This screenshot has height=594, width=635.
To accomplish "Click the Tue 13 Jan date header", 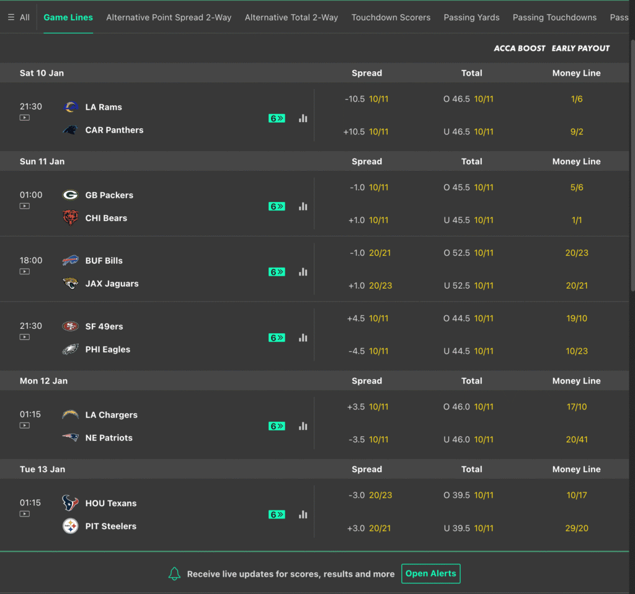I will [42, 470].
